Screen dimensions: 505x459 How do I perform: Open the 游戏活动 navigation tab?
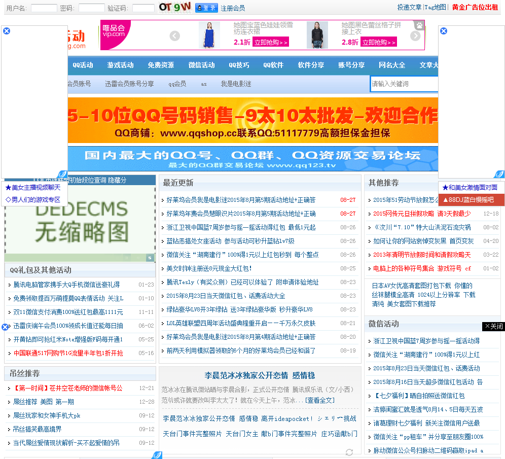(x=121, y=65)
